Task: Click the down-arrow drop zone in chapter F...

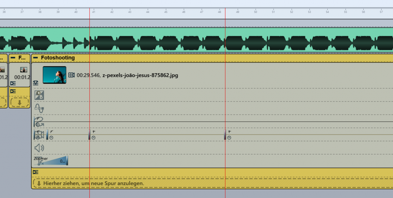Action: tap(19, 102)
